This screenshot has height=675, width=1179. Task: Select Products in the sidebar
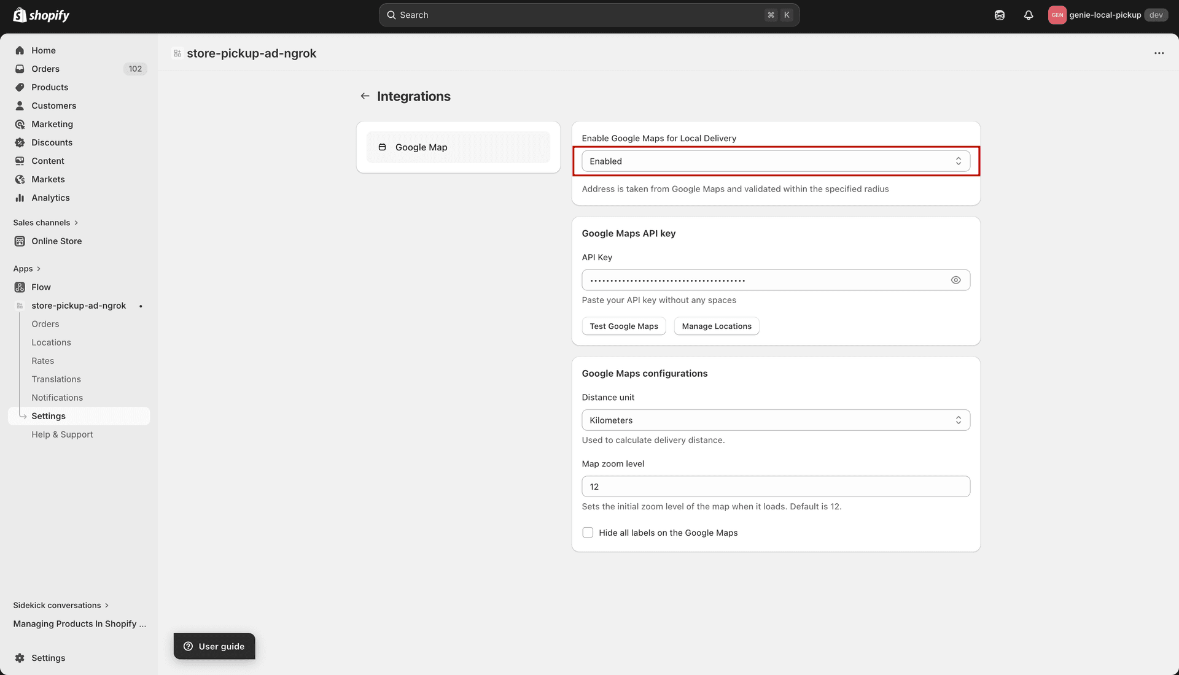click(50, 87)
